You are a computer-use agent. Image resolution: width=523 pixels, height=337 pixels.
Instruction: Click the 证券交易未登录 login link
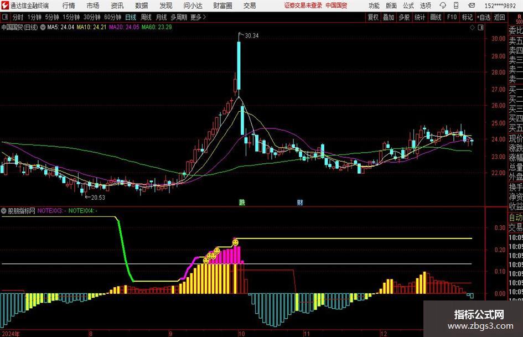(303, 6)
